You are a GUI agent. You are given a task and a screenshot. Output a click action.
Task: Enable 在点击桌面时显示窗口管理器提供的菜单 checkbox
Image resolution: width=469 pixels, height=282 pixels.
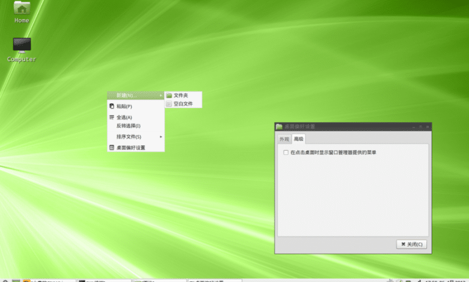[286, 152]
